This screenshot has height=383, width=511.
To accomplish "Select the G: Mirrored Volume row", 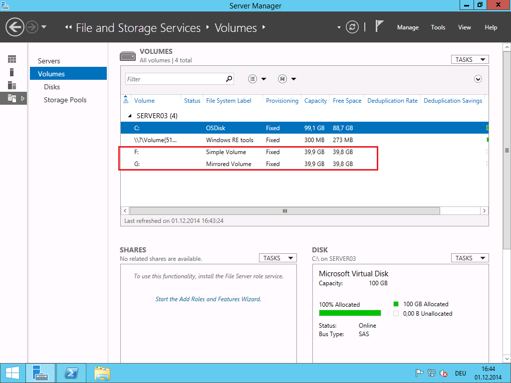I will [x=304, y=164].
